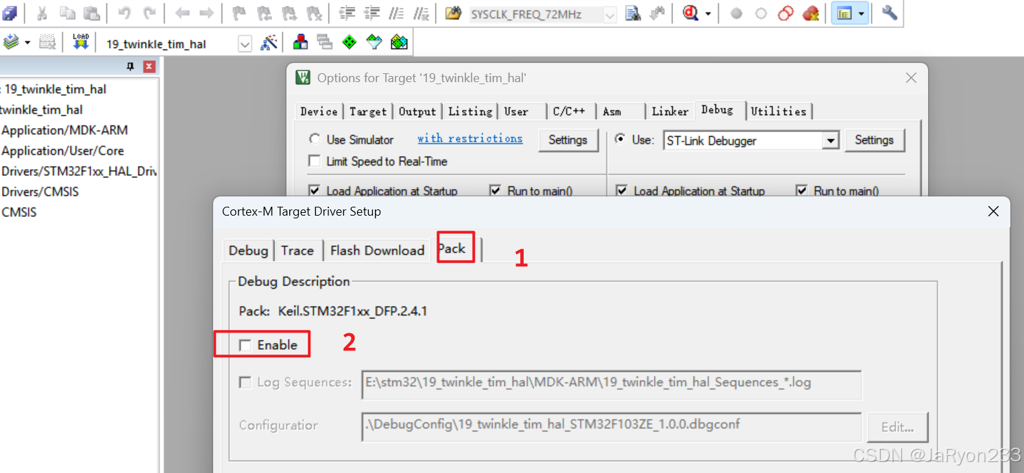Click Stop build icon next to Build
Image resolution: width=1024 pixels, height=473 pixels.
(47, 43)
